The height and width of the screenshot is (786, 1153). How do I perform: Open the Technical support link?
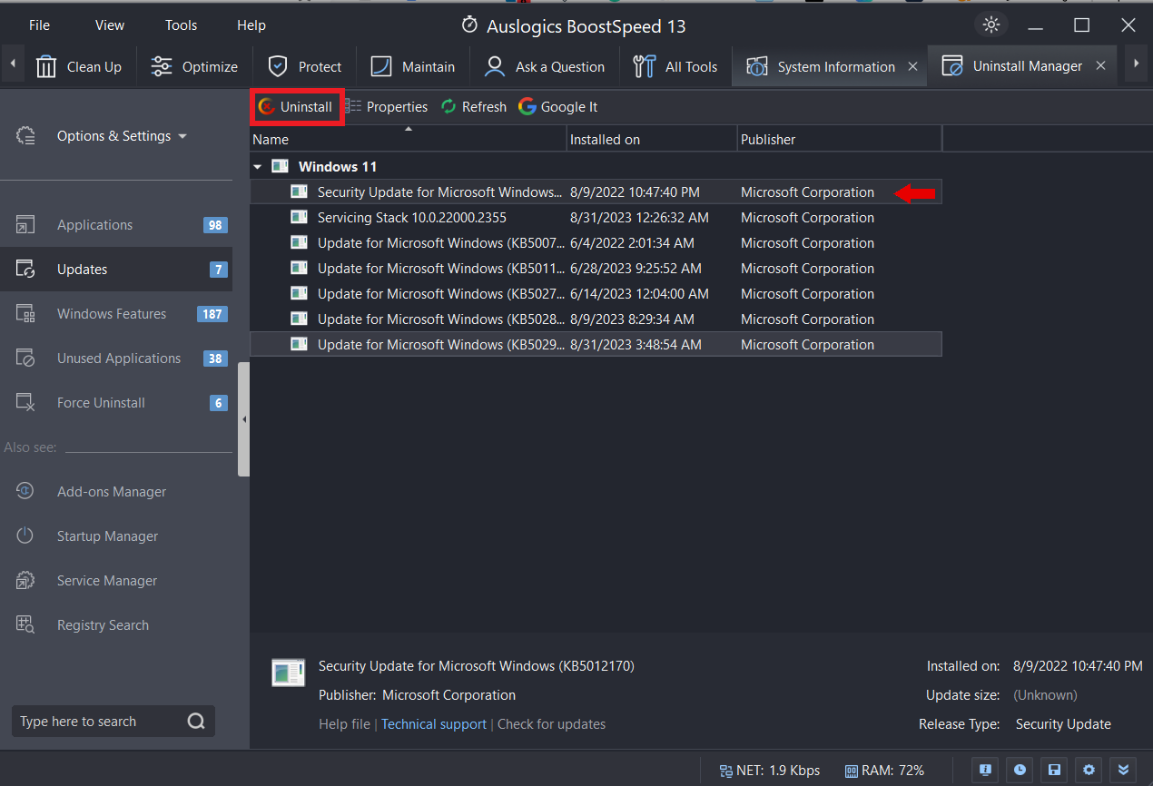(433, 723)
